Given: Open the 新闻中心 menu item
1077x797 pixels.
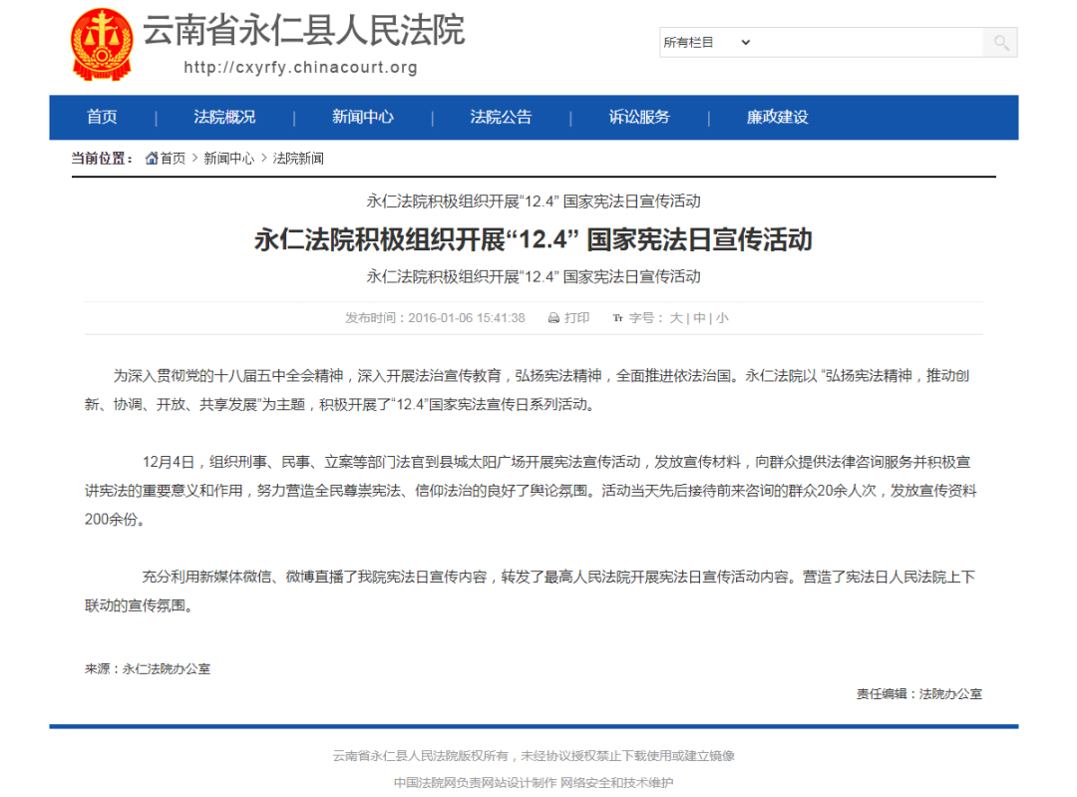Looking at the screenshot, I should pos(363,118).
